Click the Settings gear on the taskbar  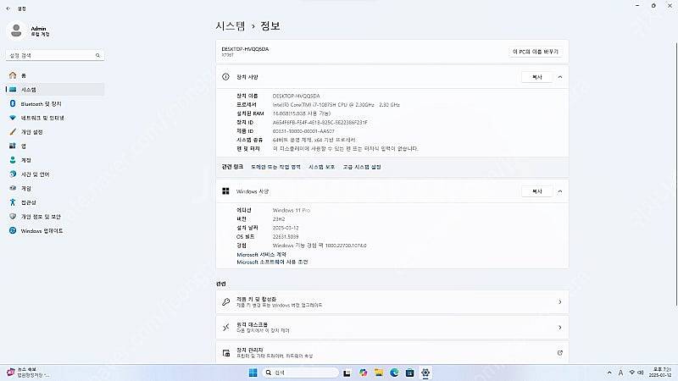[425, 373]
